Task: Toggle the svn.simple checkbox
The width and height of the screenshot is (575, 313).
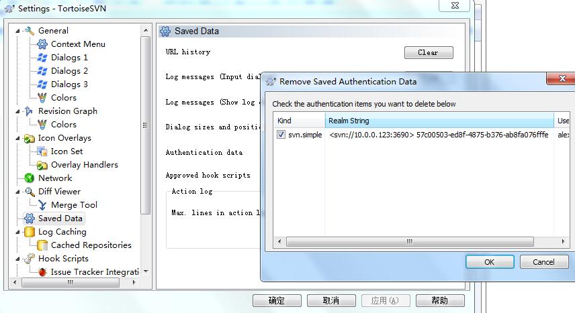Action: pos(281,135)
